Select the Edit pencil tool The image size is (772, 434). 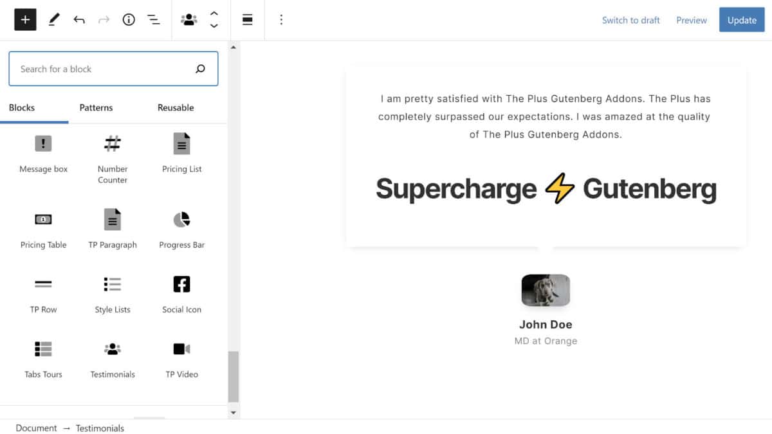(x=54, y=20)
